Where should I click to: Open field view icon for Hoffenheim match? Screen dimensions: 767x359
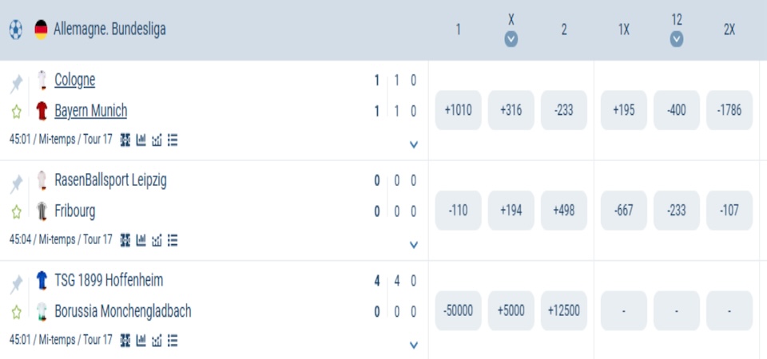tap(125, 340)
